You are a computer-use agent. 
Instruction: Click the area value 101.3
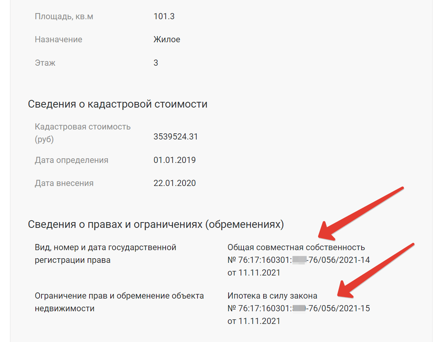(164, 16)
